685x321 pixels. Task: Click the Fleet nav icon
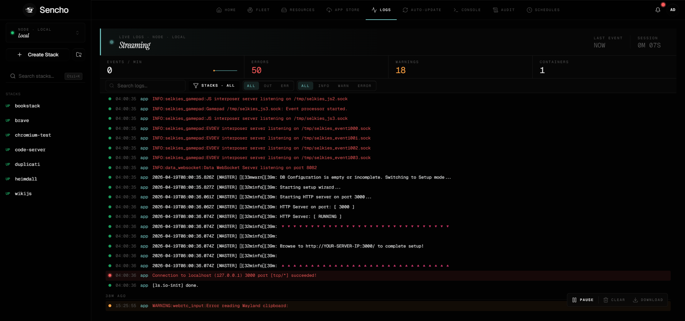tap(250, 10)
